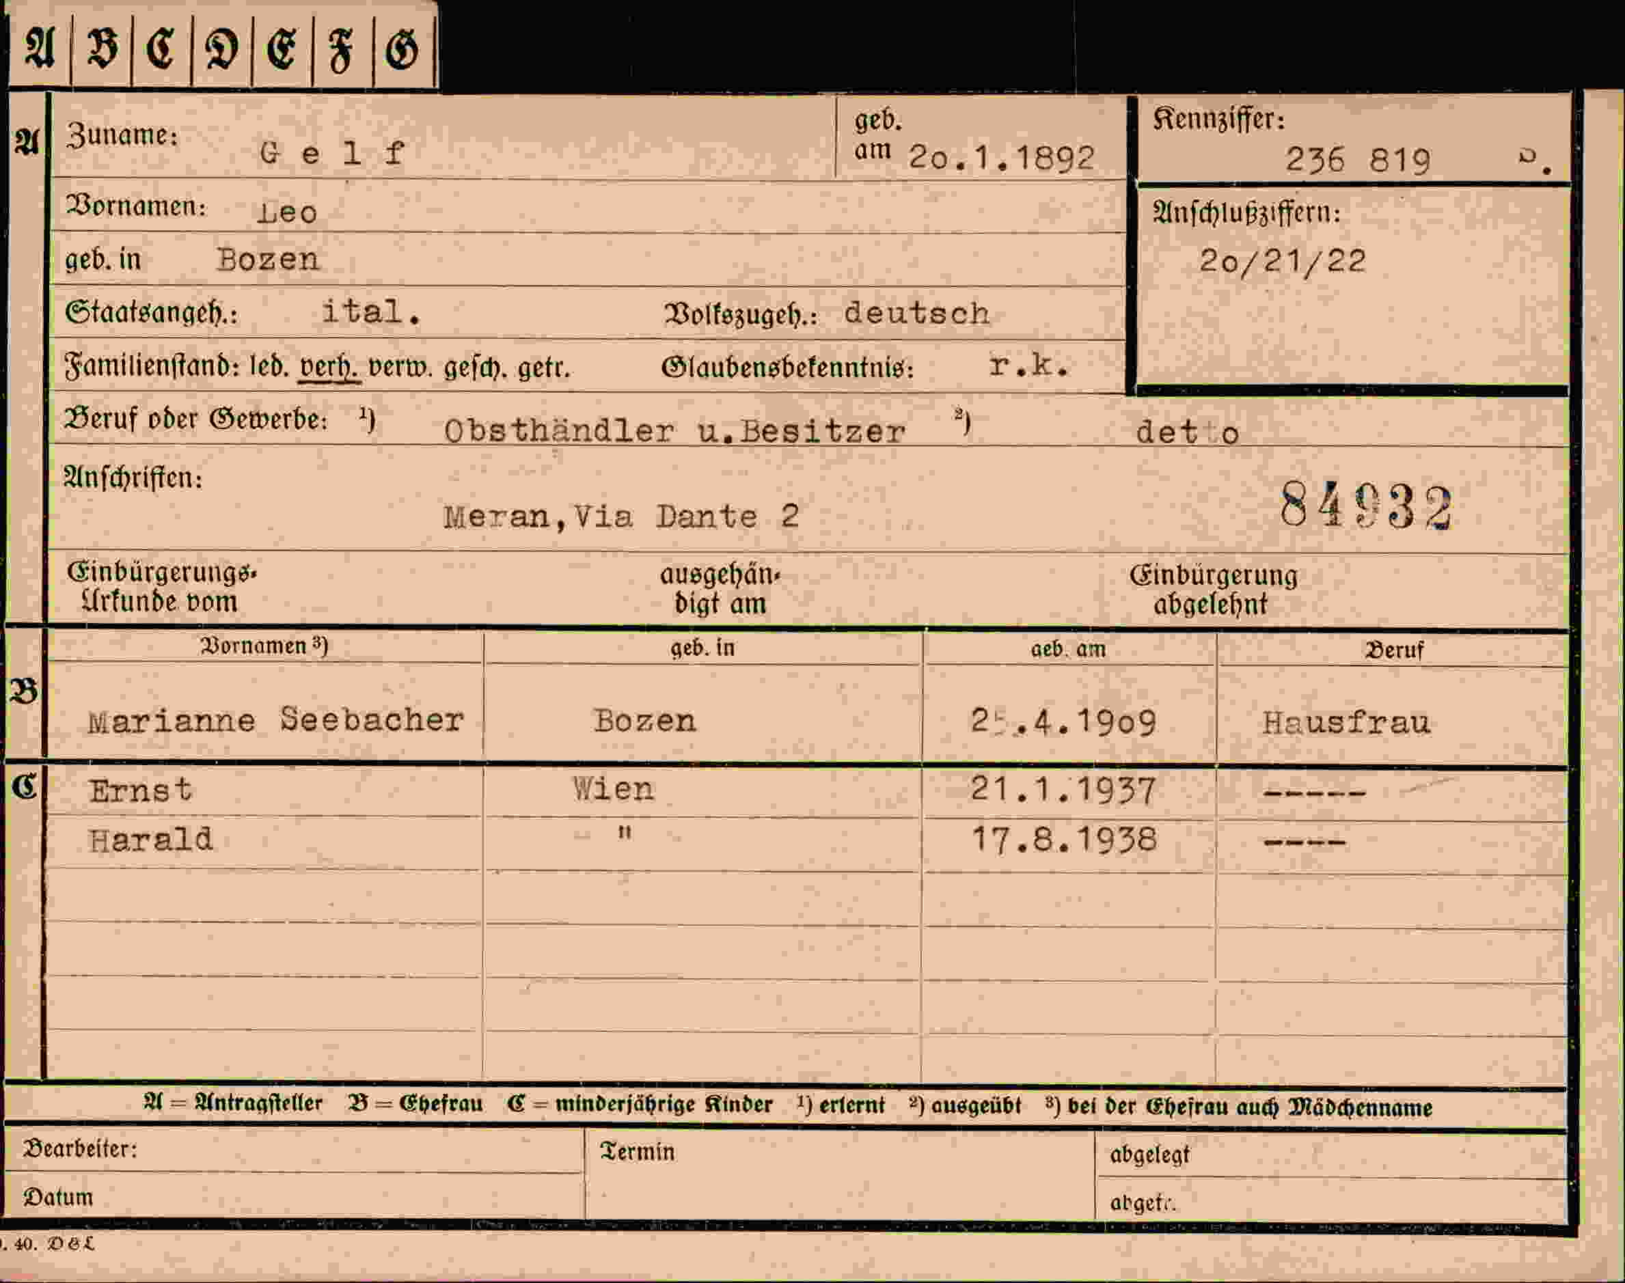Click the religion value 'r.k.'
Screen dimensions: 1625x1283
pyautogui.click(x=1029, y=365)
